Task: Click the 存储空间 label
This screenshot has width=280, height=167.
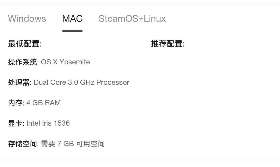Action: 23,144
